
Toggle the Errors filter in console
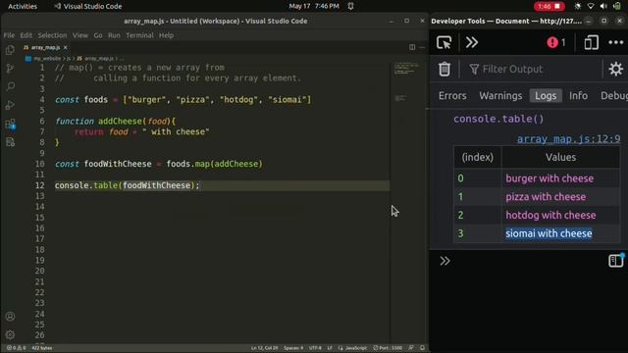[452, 96]
